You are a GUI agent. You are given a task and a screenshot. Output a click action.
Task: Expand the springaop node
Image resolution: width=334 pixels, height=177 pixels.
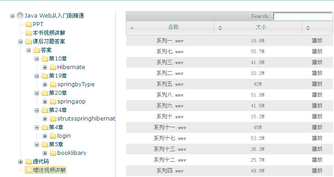[45, 102]
